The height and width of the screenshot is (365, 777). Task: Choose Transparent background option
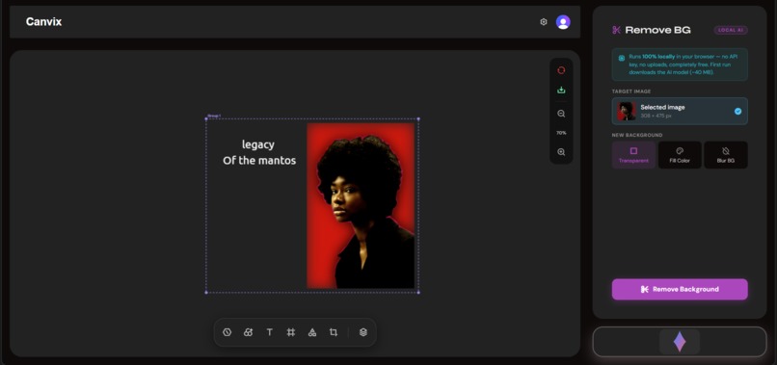(633, 155)
